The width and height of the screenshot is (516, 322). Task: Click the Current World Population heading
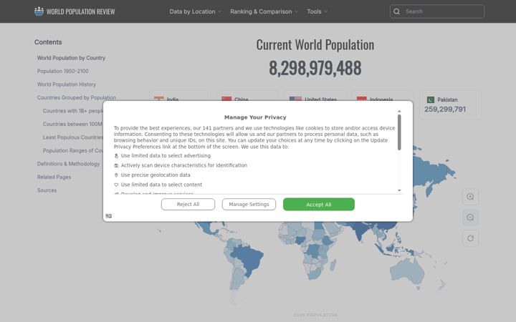click(315, 44)
